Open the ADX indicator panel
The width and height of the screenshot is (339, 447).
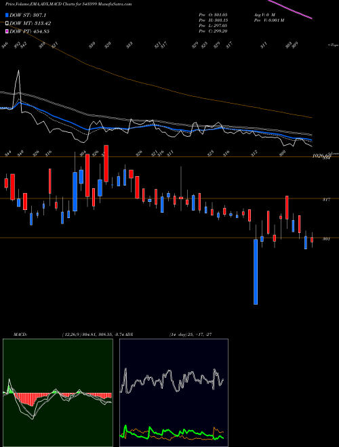[174, 393]
